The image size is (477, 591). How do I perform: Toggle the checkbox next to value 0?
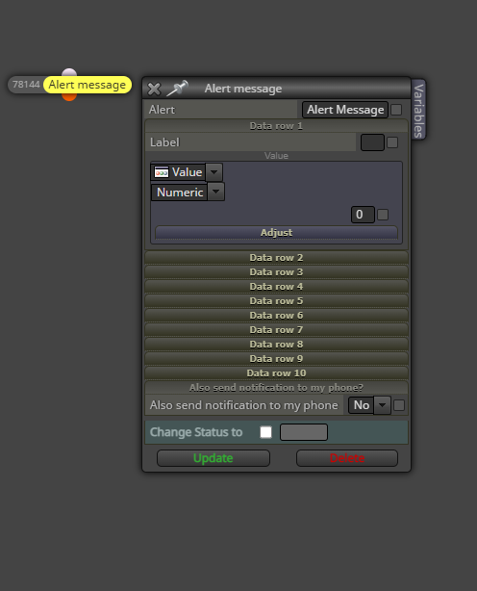(x=383, y=215)
